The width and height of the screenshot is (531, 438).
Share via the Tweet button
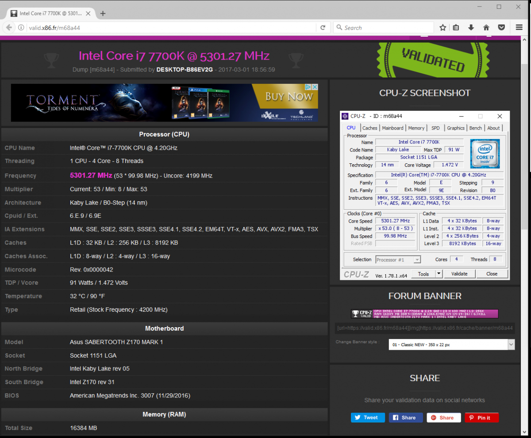coord(367,418)
